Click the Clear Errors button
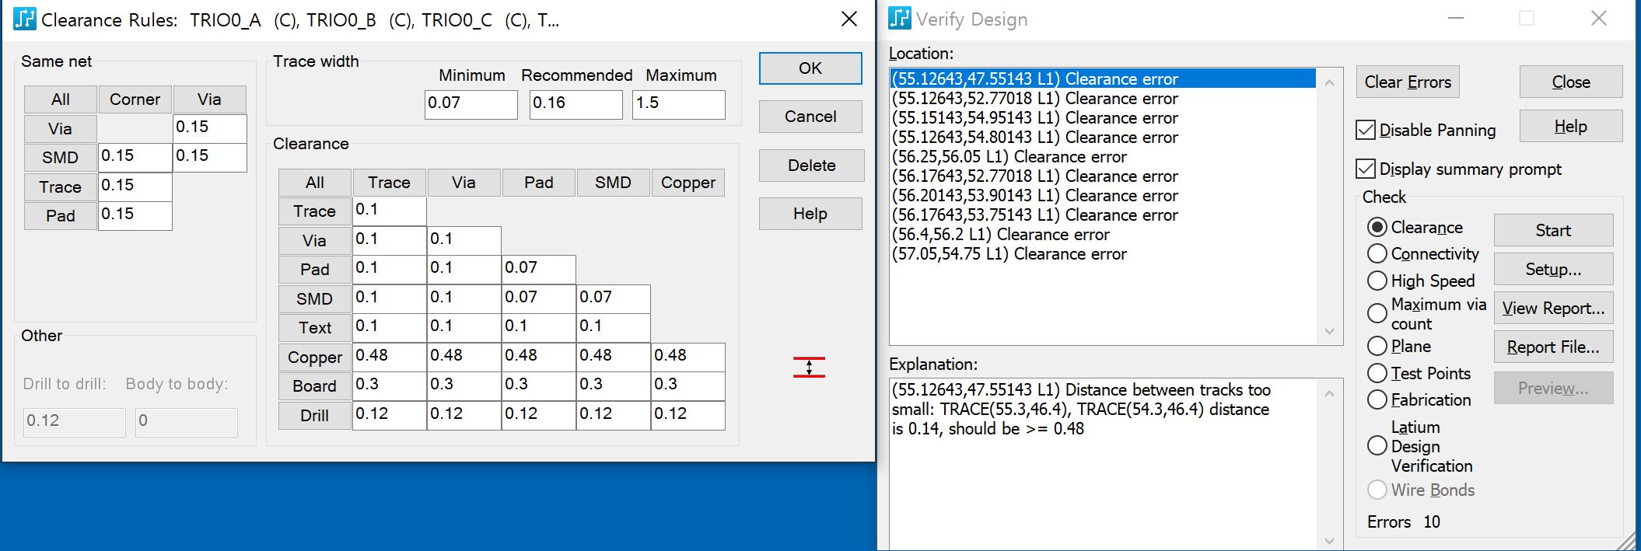The width and height of the screenshot is (1641, 551). click(x=1407, y=82)
